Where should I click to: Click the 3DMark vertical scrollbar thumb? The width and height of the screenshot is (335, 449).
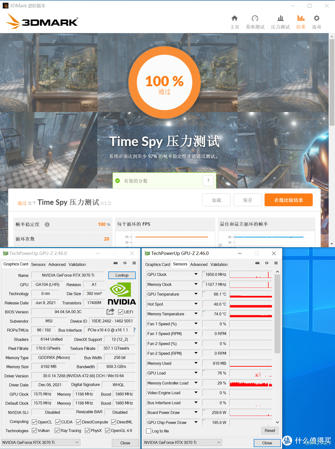tap(332, 82)
